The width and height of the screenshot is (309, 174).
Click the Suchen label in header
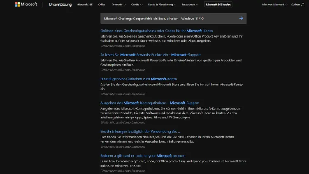coord(295,5)
